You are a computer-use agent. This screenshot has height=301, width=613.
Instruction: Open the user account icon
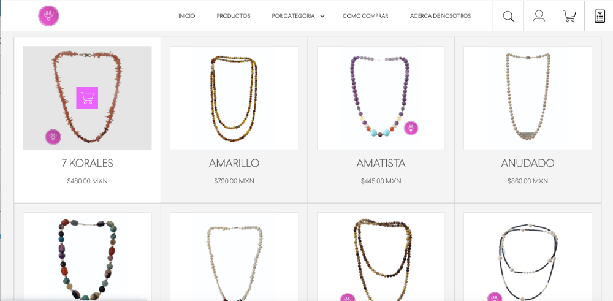tap(539, 16)
